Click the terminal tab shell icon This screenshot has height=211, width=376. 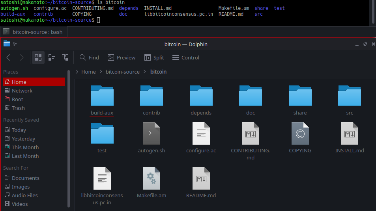click(x=6, y=31)
